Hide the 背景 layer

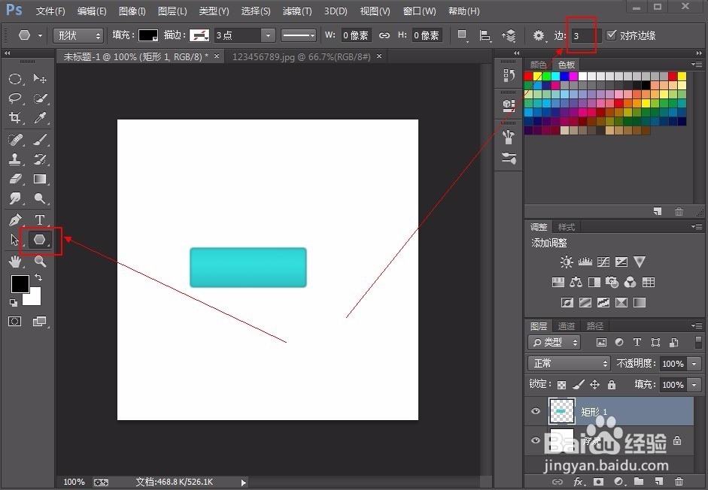536,440
